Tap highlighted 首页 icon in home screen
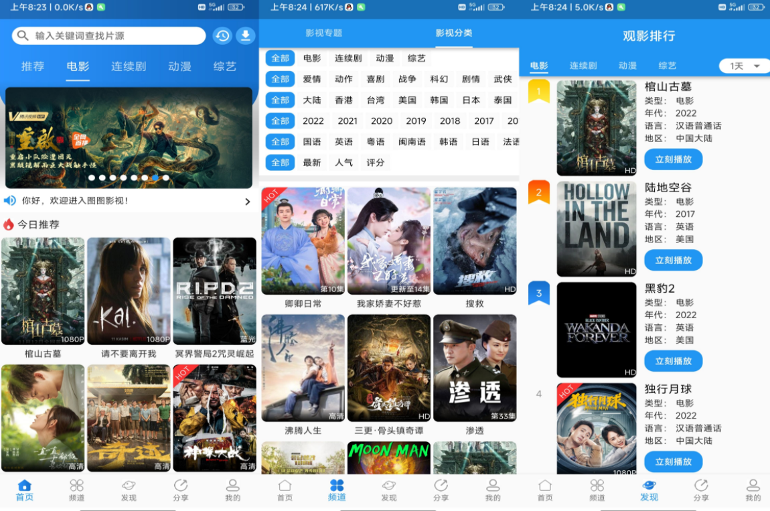770x511 pixels. pyautogui.click(x=25, y=490)
